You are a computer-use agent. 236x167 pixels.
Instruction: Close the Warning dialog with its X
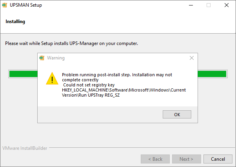(192, 58)
